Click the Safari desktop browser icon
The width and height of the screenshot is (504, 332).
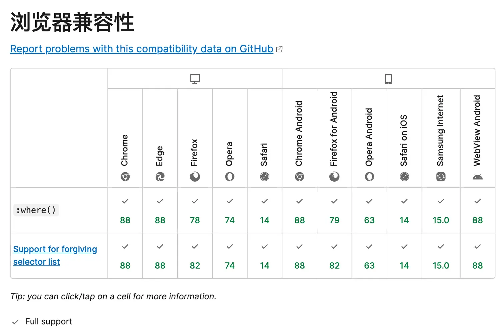[x=265, y=177]
